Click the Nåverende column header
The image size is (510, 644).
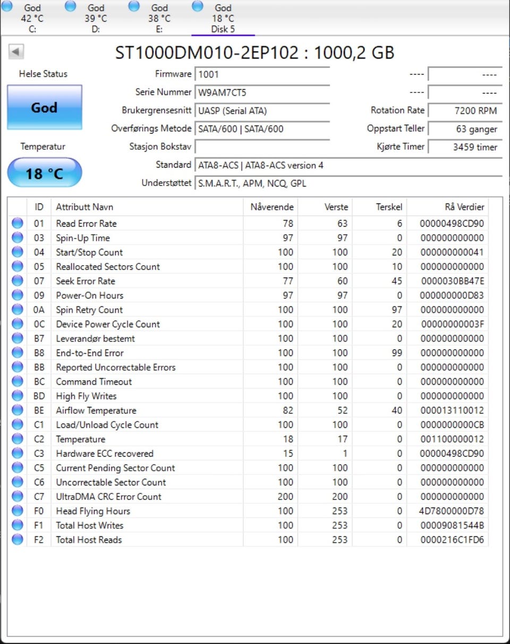(270, 207)
